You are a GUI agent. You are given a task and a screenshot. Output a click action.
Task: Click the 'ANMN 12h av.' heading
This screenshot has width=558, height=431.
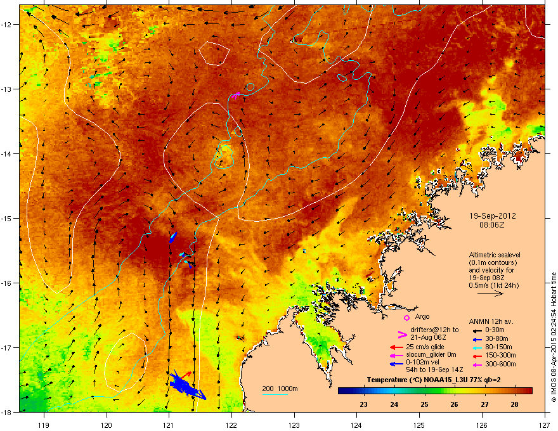[x=491, y=321]
